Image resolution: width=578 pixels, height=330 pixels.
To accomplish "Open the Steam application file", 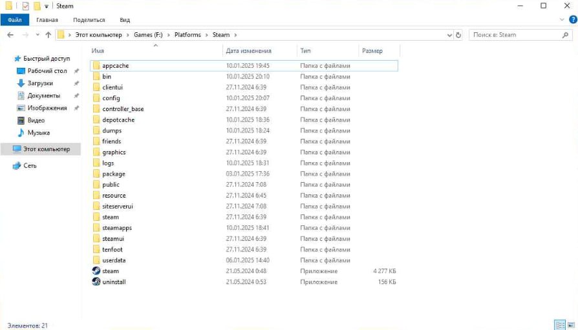I will (110, 271).
